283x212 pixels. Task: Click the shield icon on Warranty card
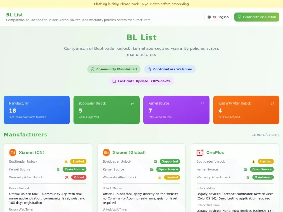(272, 103)
